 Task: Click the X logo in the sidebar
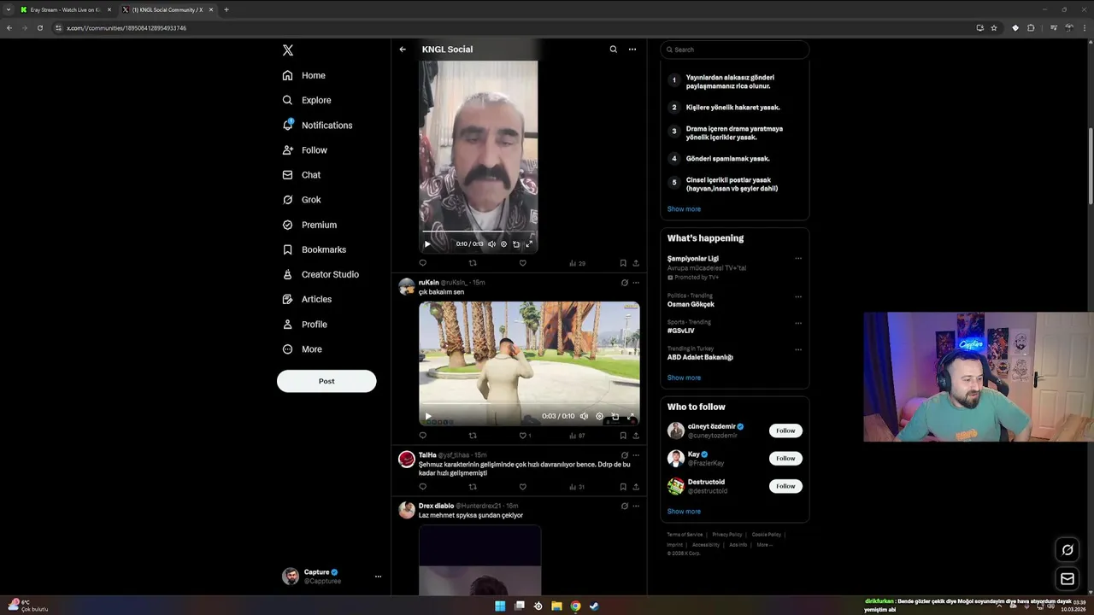pyautogui.click(x=288, y=50)
